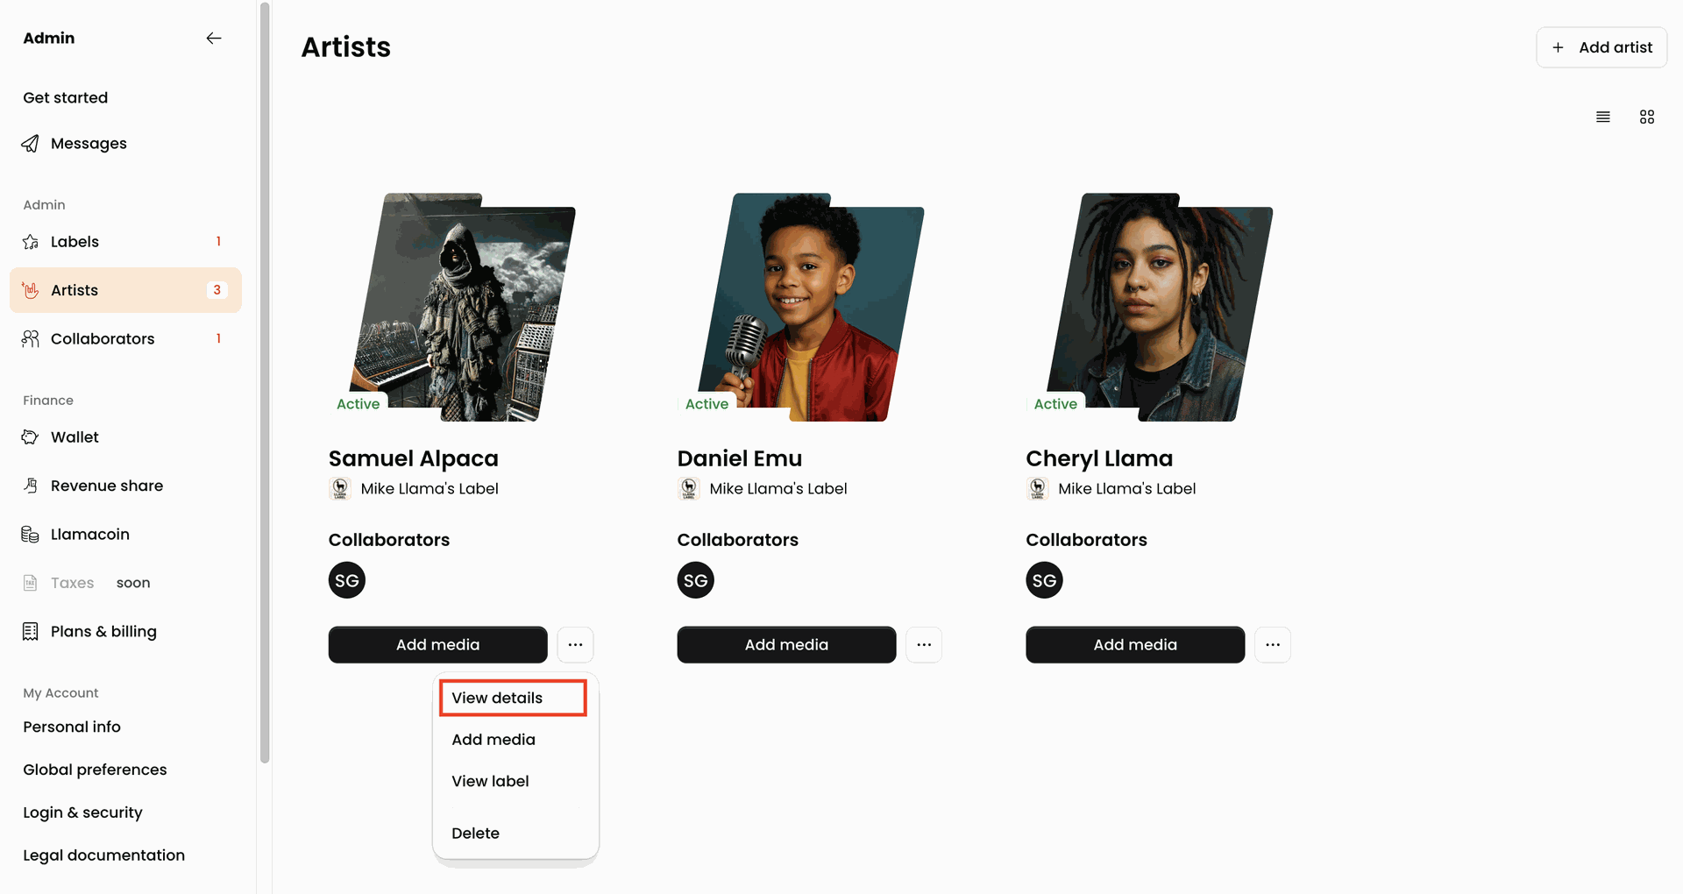1683x894 pixels.
Task: Open more options for Daniel Emu
Action: (x=924, y=645)
